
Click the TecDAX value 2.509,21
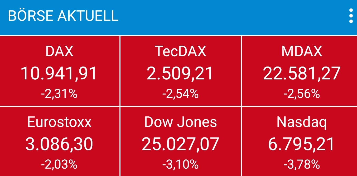click(180, 73)
